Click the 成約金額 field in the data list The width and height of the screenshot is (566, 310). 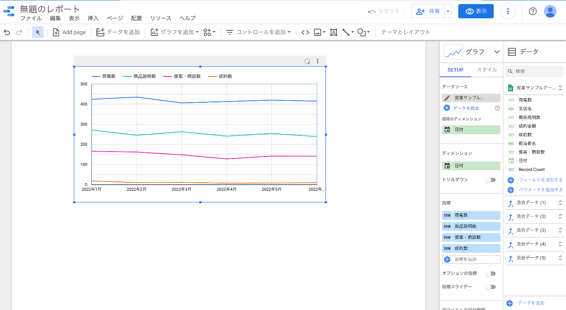pyautogui.click(x=527, y=126)
